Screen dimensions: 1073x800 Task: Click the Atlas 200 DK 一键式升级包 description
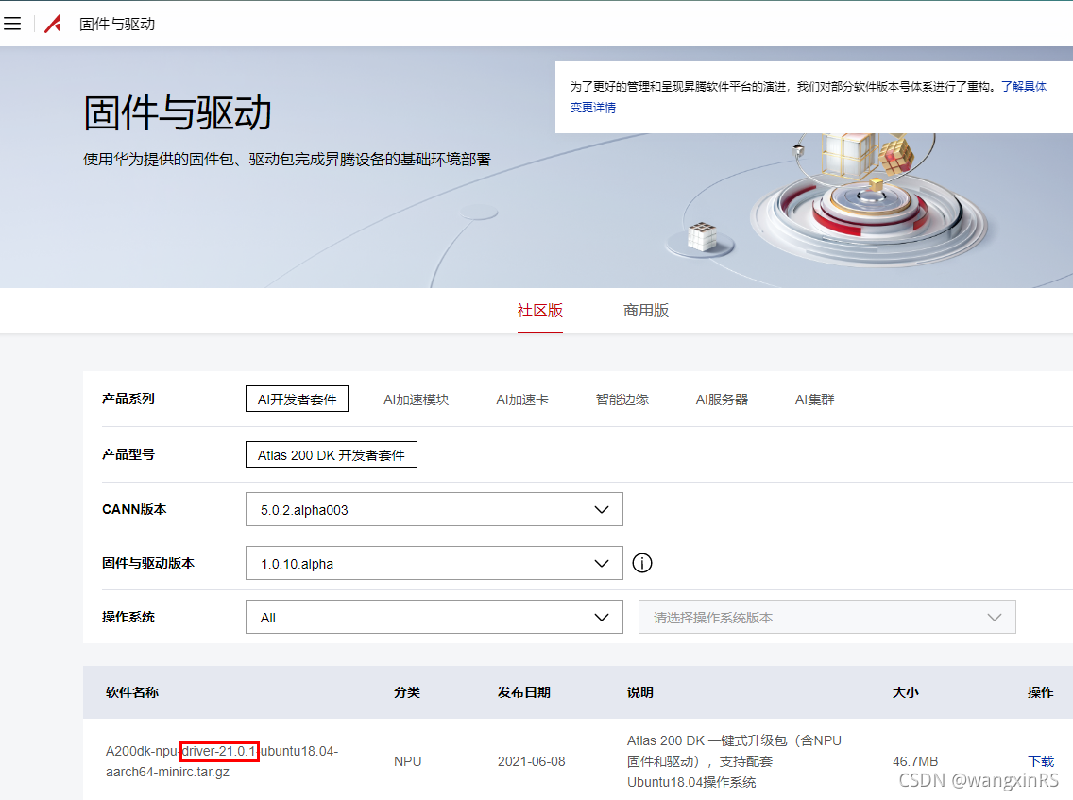734,761
